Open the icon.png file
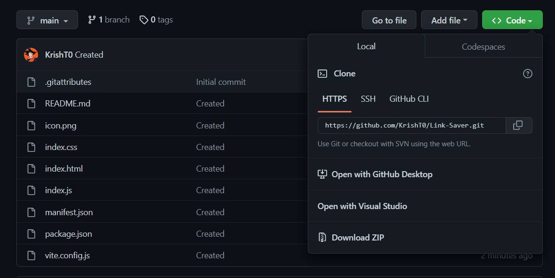The height and width of the screenshot is (278, 555). [61, 126]
